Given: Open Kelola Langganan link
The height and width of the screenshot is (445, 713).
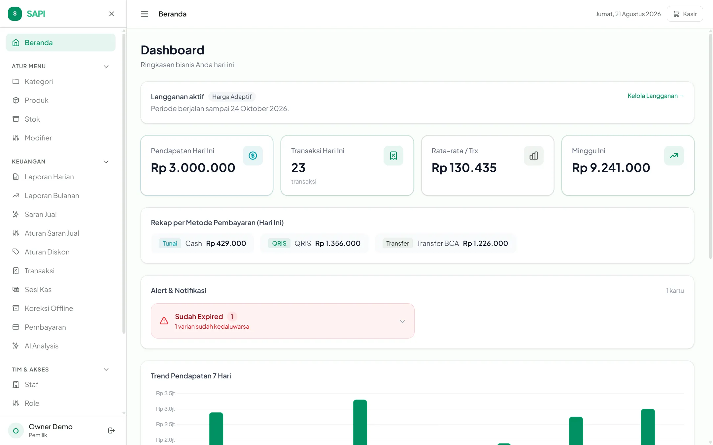Looking at the screenshot, I should point(656,96).
